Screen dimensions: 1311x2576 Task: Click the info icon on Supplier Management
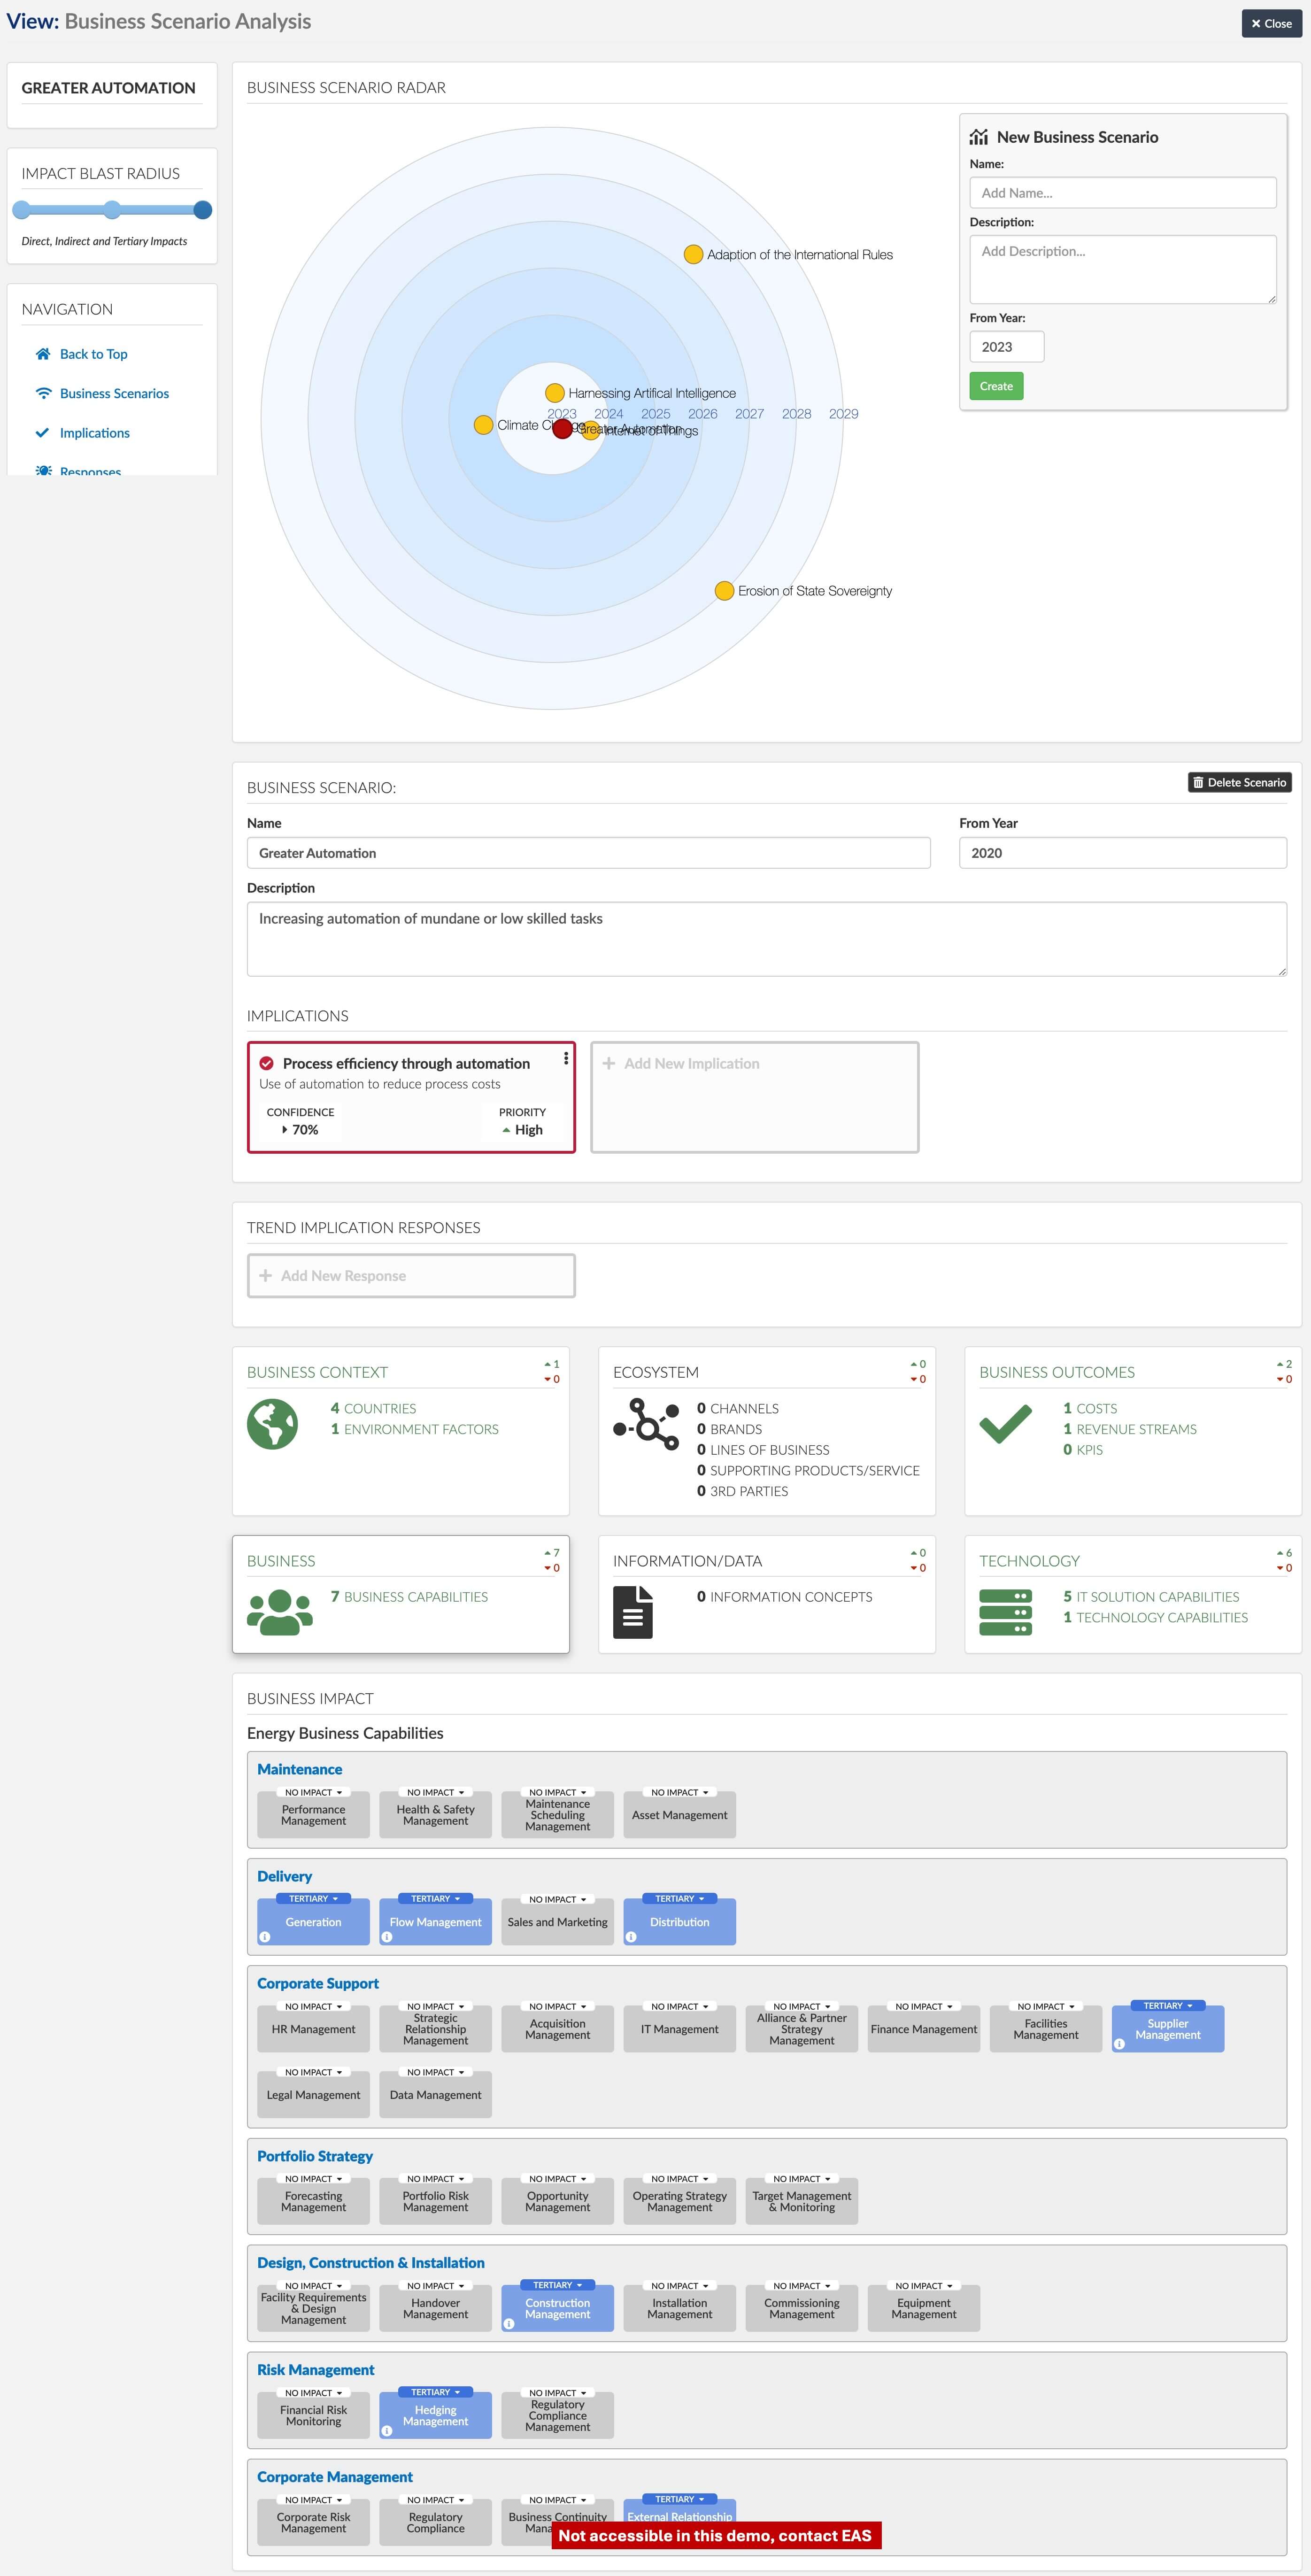click(1119, 2044)
